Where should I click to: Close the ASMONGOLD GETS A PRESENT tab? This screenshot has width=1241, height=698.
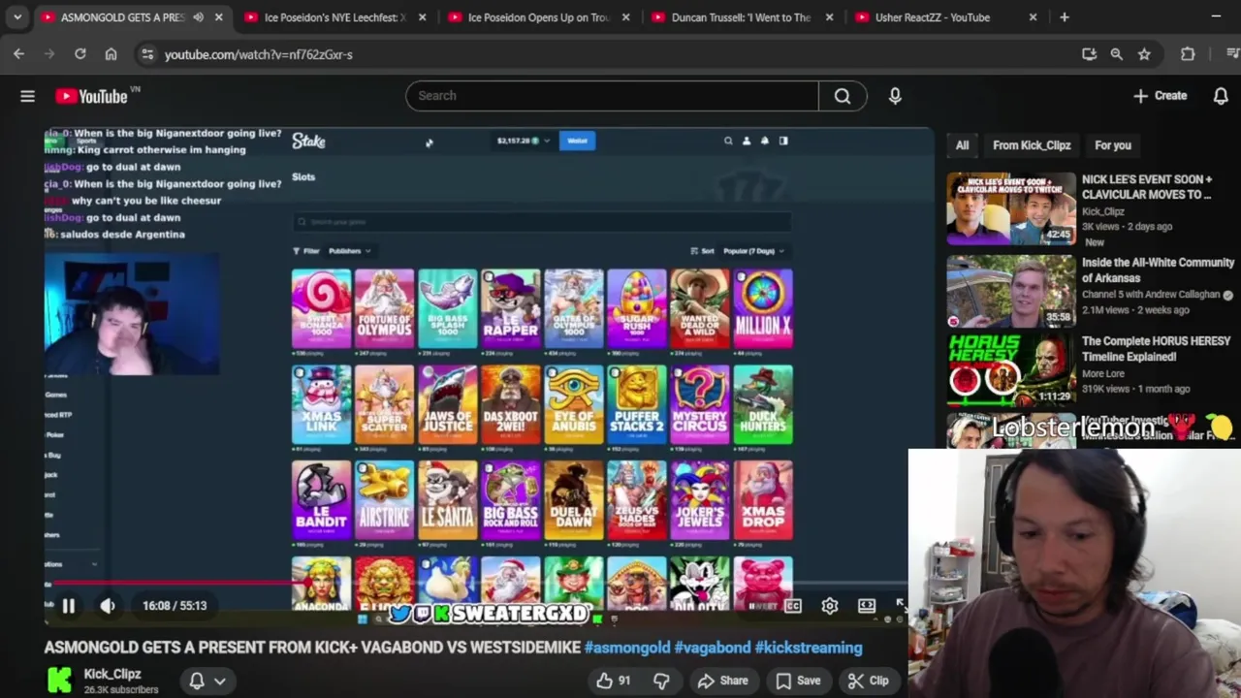[x=219, y=17]
